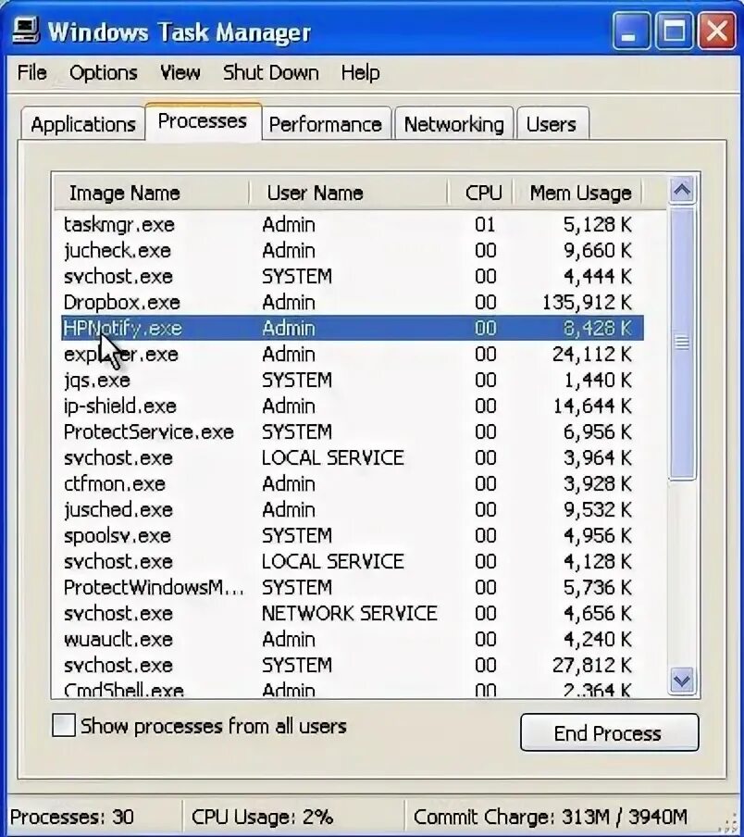Maximize the Windows Task Manager window
Image resolution: width=744 pixels, height=837 pixels.
(x=674, y=31)
